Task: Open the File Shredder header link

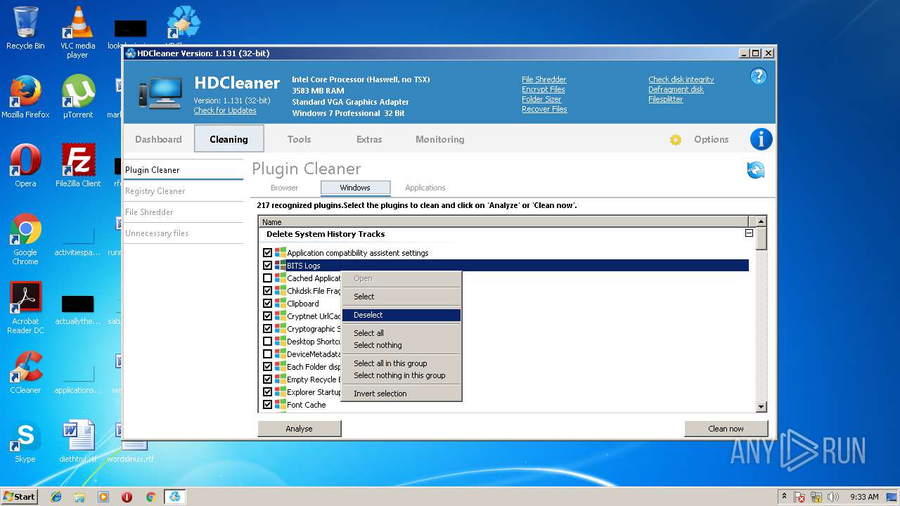Action: [544, 79]
